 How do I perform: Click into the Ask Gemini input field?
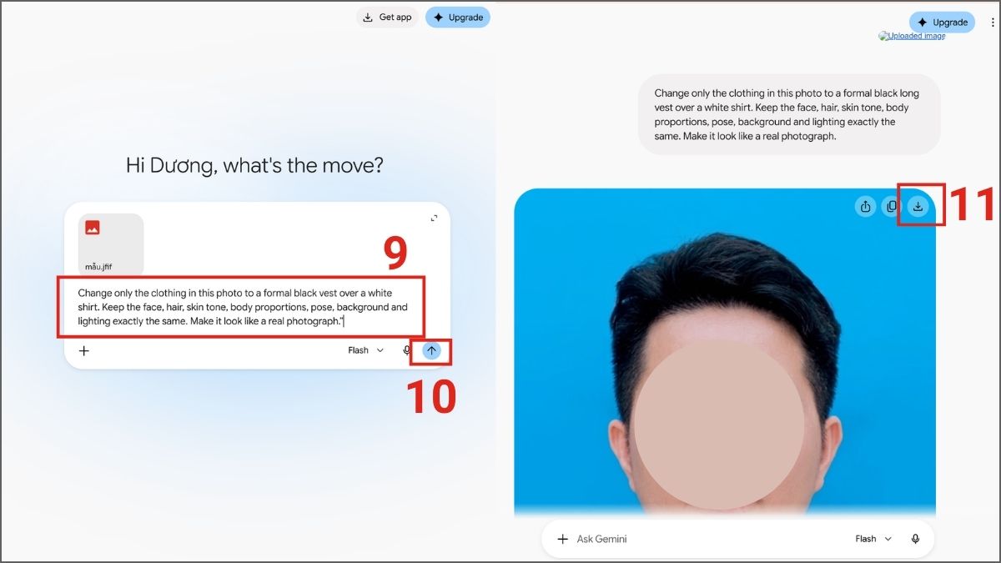(x=709, y=539)
